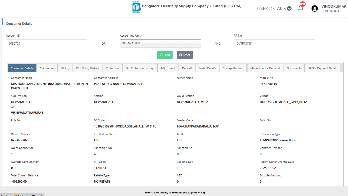Open the Accounting Unit combo box
The width and height of the screenshot is (348, 196).
click(x=160, y=44)
